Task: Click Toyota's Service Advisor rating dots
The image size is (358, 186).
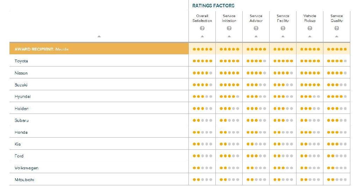Action: coord(256,61)
